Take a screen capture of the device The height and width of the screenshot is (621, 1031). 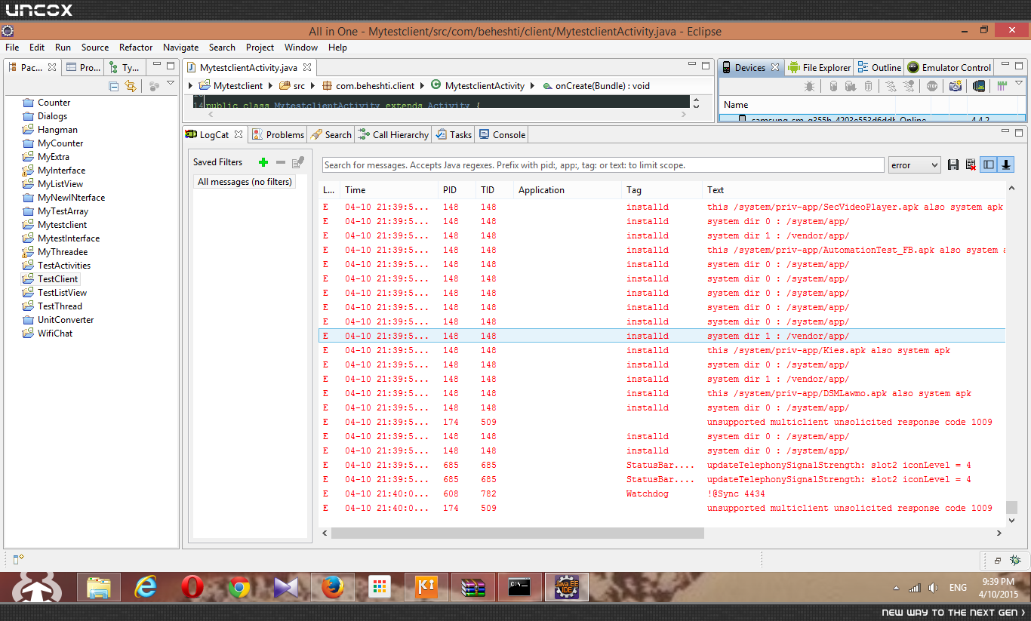[956, 86]
